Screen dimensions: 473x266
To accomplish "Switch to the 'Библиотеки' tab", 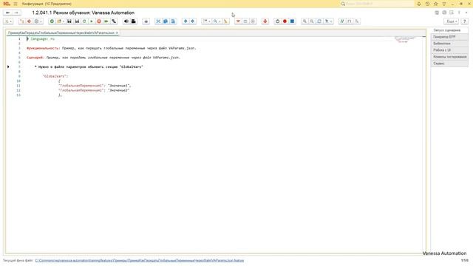I will coord(449,44).
